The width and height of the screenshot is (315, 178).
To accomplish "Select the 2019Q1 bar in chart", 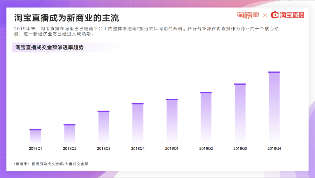I will tap(172, 121).
